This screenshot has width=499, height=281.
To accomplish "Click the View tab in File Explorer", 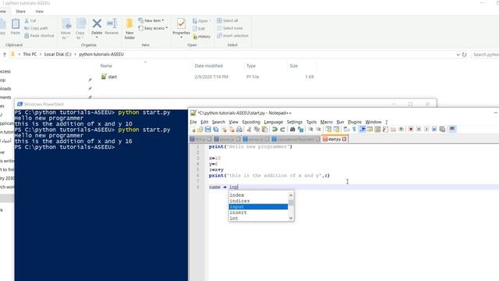I will tap(39, 12).
